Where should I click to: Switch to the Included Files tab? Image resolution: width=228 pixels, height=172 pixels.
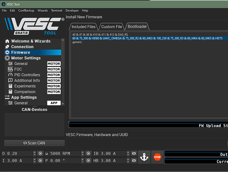coord(84,26)
